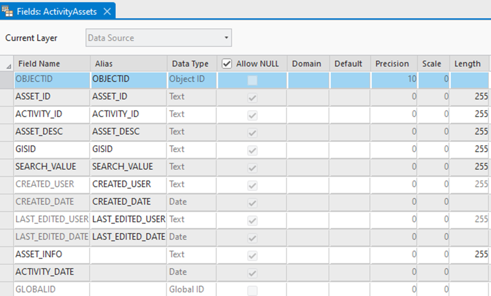The width and height of the screenshot is (491, 296).
Task: Click the Date data type for CREATED_DATE
Action: [x=192, y=202]
